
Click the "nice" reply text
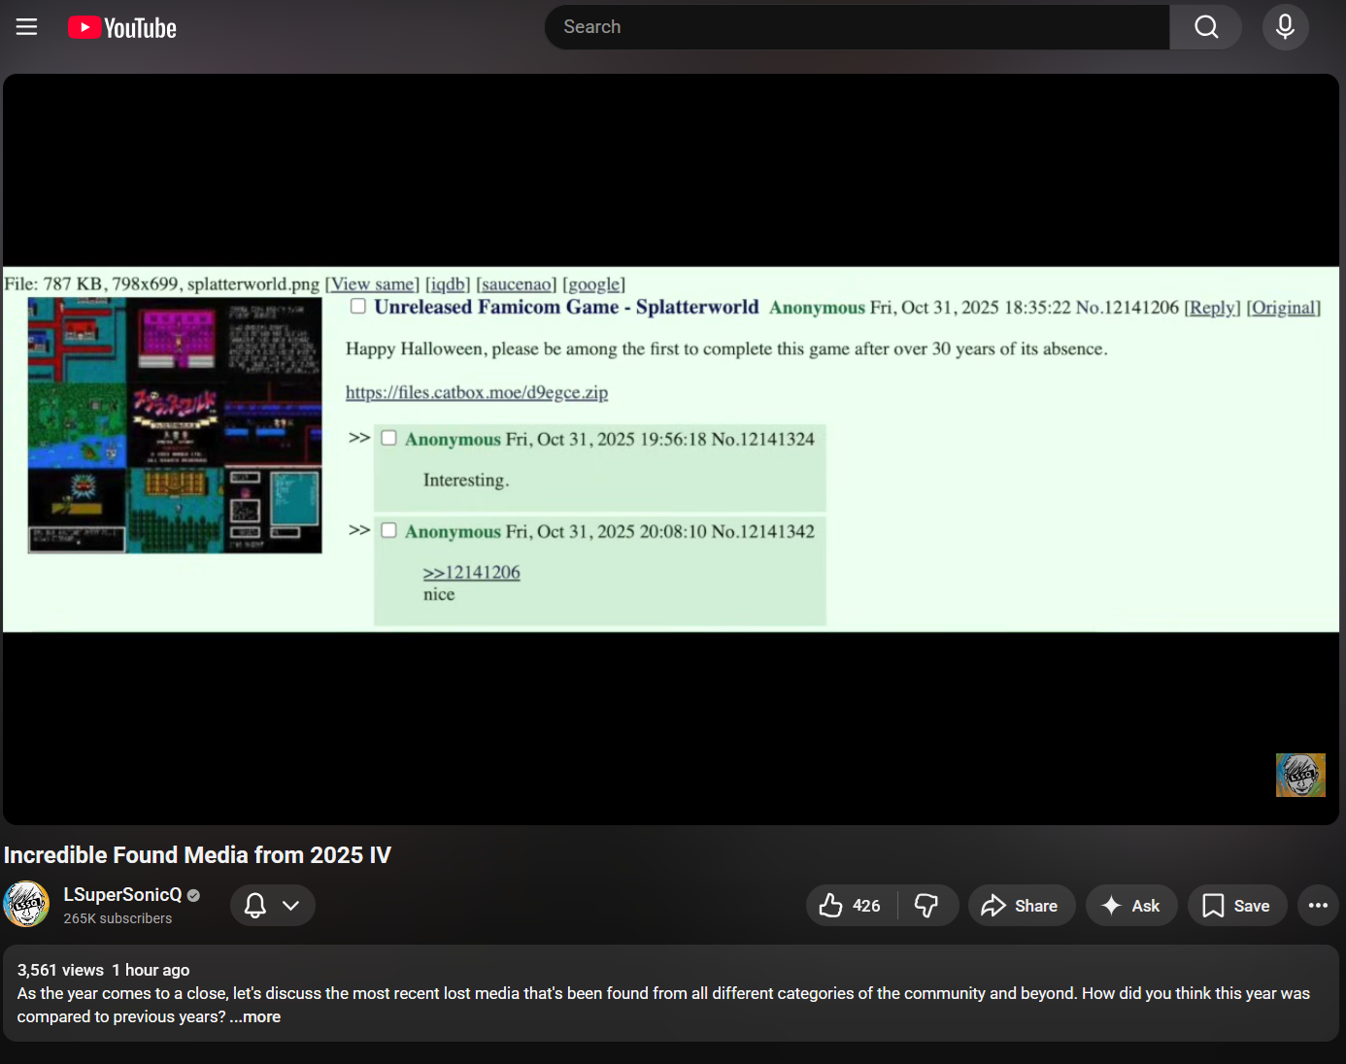pyautogui.click(x=439, y=594)
